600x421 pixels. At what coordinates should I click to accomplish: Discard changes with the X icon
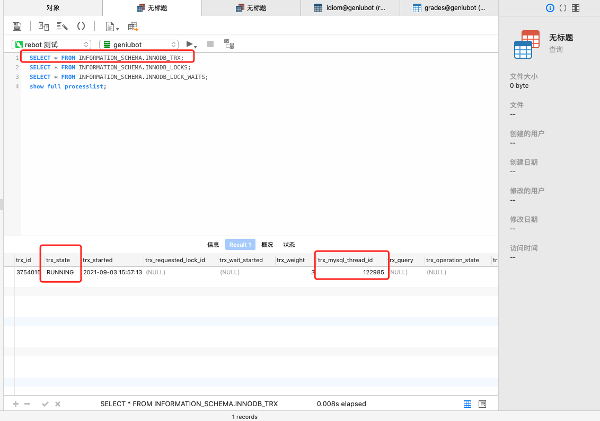tap(58, 404)
